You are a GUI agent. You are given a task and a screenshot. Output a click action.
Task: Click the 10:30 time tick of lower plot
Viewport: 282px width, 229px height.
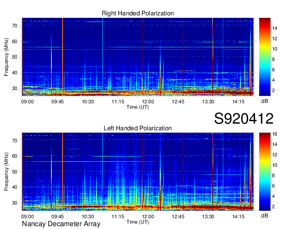click(x=88, y=217)
